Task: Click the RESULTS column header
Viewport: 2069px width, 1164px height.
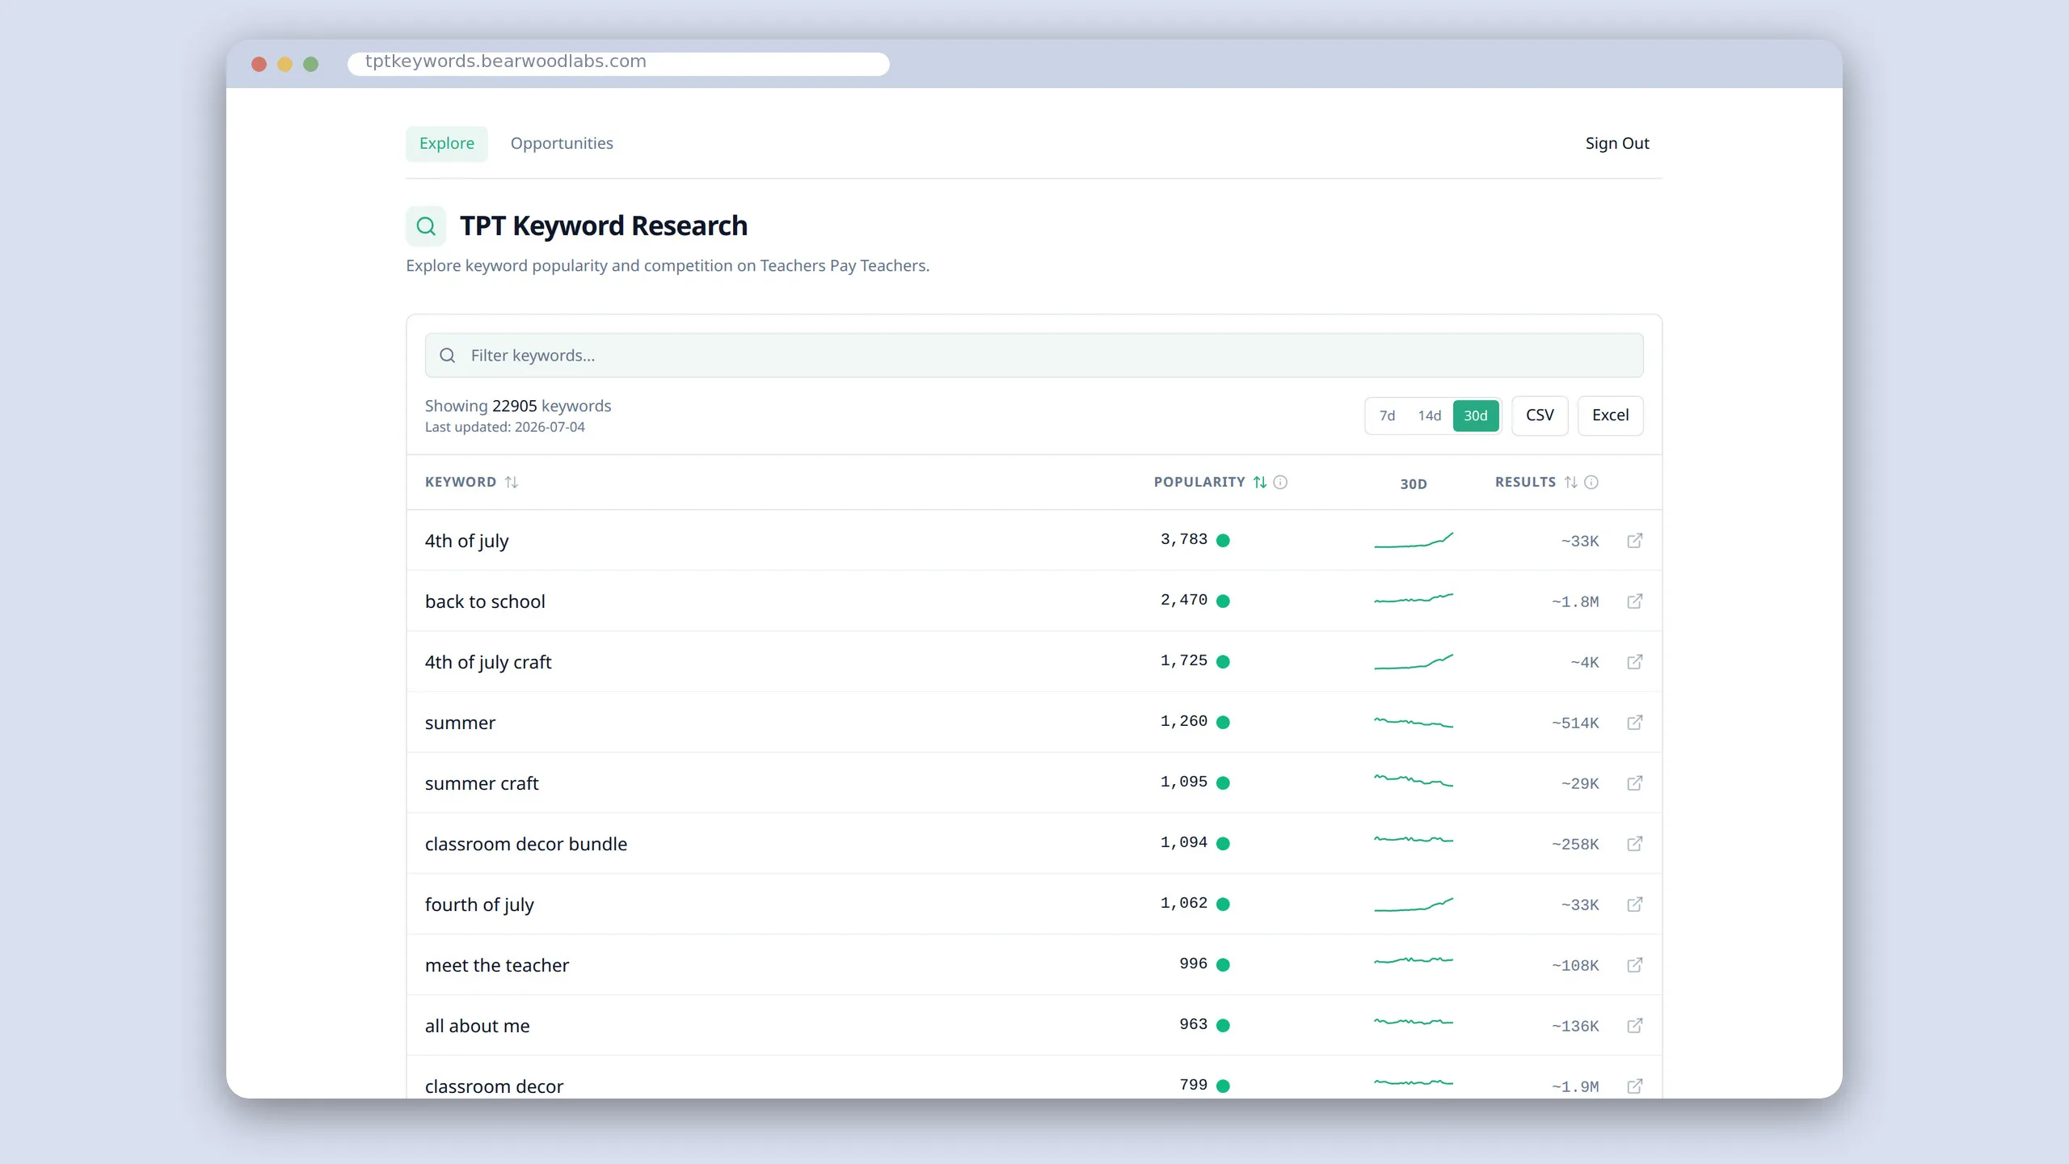Action: (x=1525, y=483)
